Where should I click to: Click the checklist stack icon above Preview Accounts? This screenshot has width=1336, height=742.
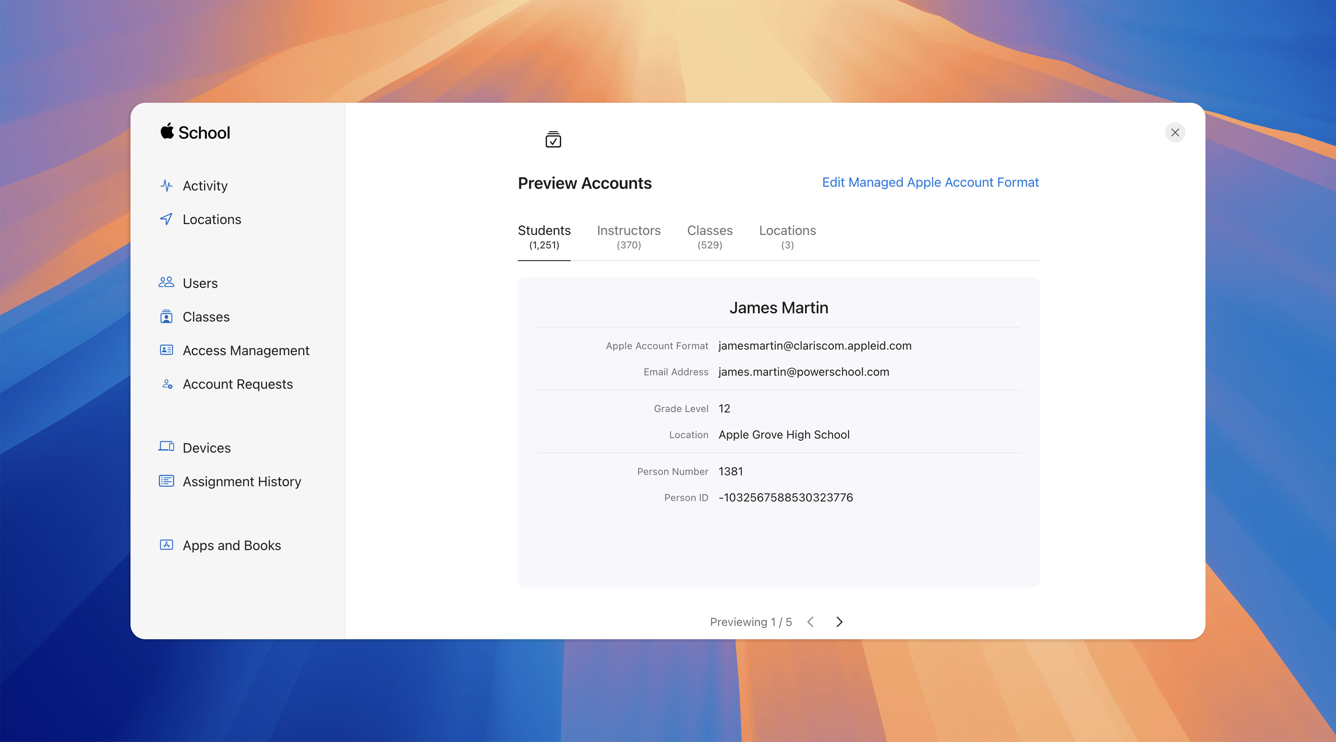pyautogui.click(x=553, y=139)
